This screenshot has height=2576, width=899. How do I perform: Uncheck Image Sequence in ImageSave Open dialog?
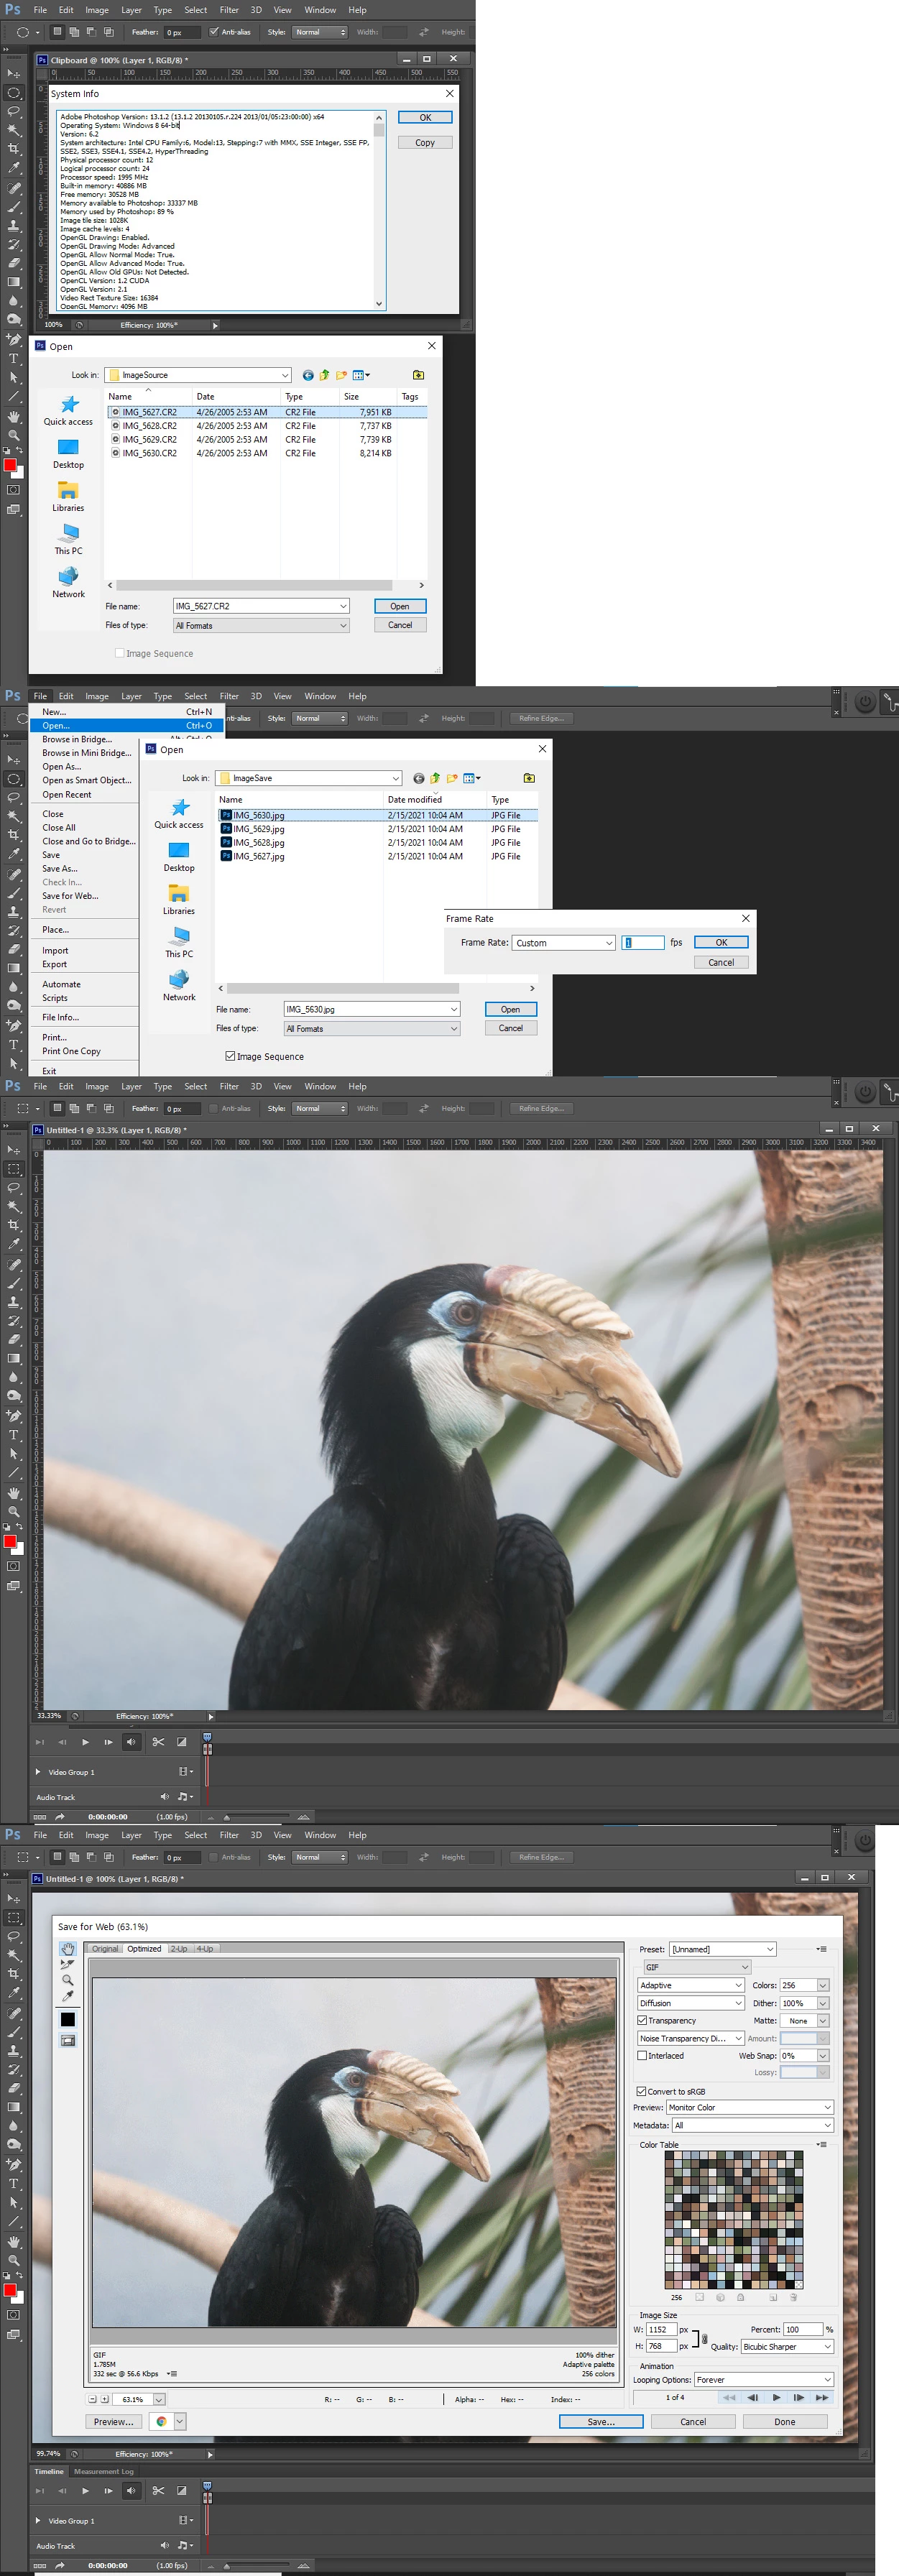[230, 1056]
